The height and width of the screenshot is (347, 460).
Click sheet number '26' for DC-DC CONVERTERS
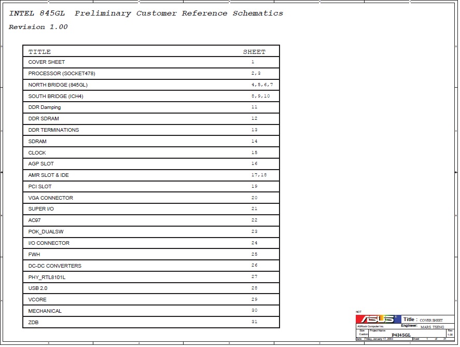click(x=254, y=265)
